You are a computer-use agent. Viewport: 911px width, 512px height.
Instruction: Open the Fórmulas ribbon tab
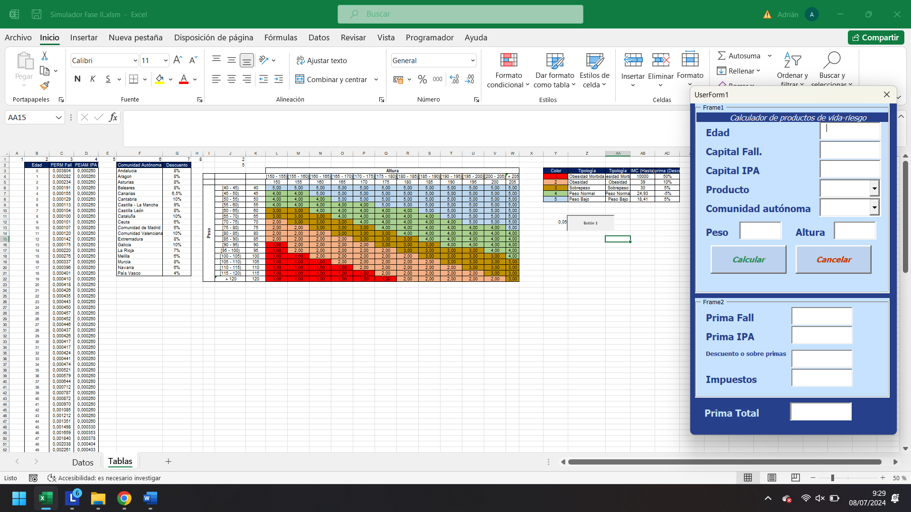coord(281,37)
